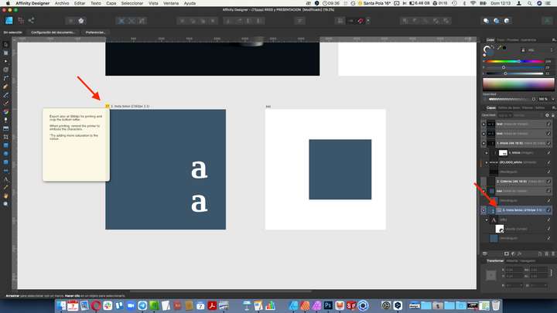Collapse the text layer under 3. Insta fotos
Viewport: 557px width, 313px height.
click(487, 219)
